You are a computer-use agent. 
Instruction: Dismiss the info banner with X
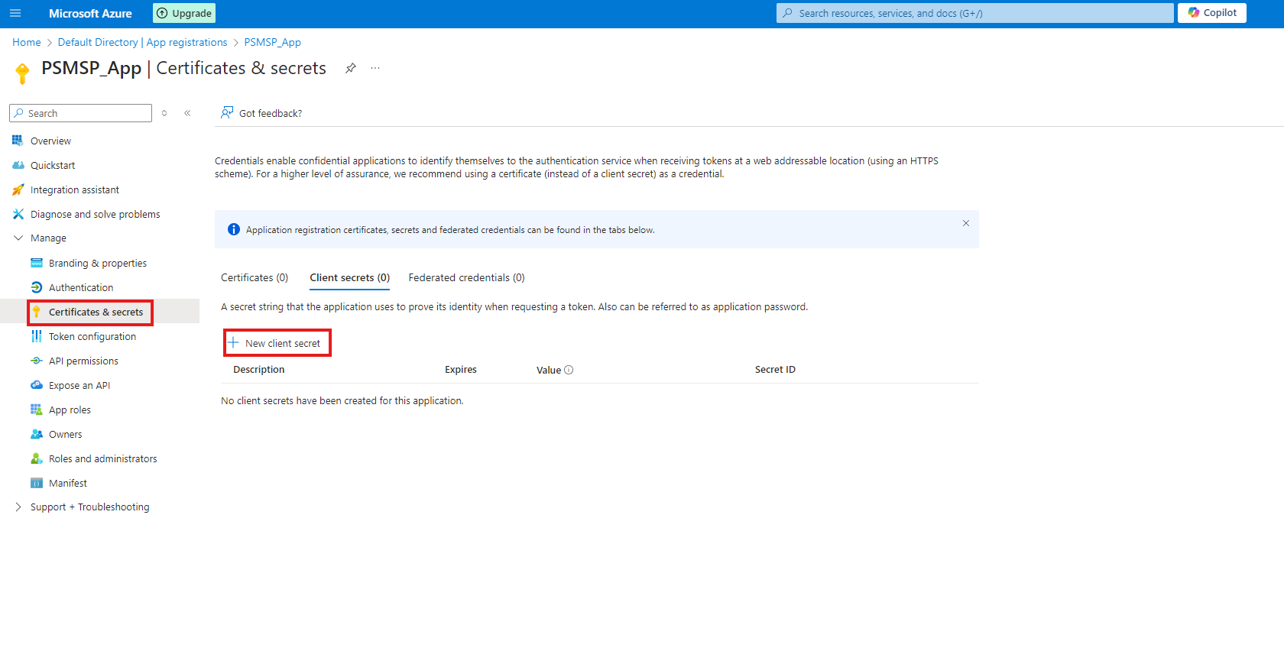point(965,223)
